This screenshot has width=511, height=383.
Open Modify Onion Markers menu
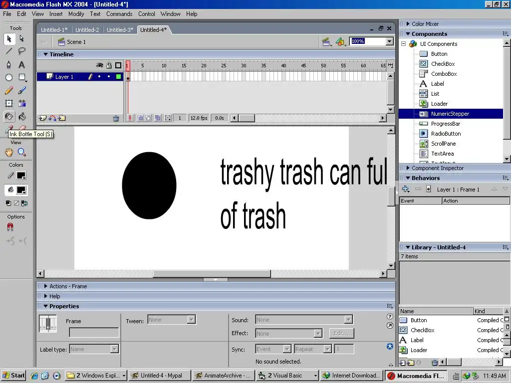coord(168,118)
